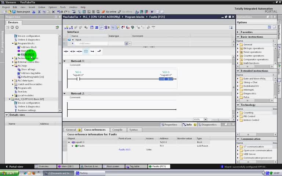The width and height of the screenshot is (282, 176).
Task: Click the Windows start button
Action: point(9,173)
